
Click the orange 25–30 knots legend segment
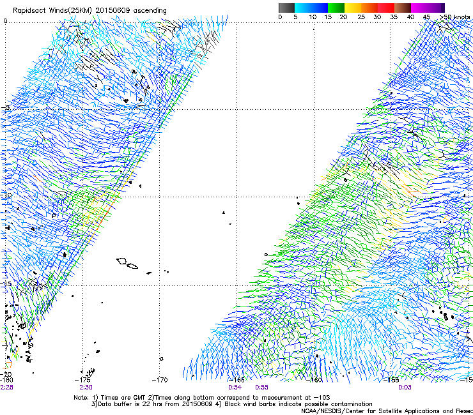pyautogui.click(x=369, y=8)
